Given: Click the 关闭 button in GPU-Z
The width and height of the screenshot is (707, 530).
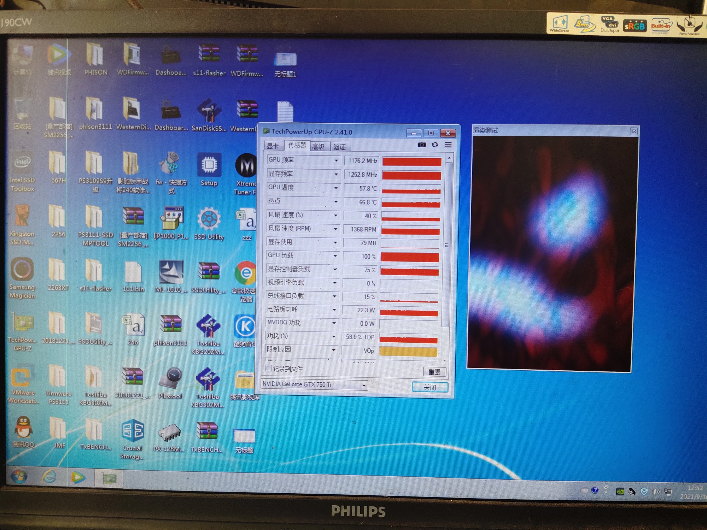Looking at the screenshot, I should point(430,387).
